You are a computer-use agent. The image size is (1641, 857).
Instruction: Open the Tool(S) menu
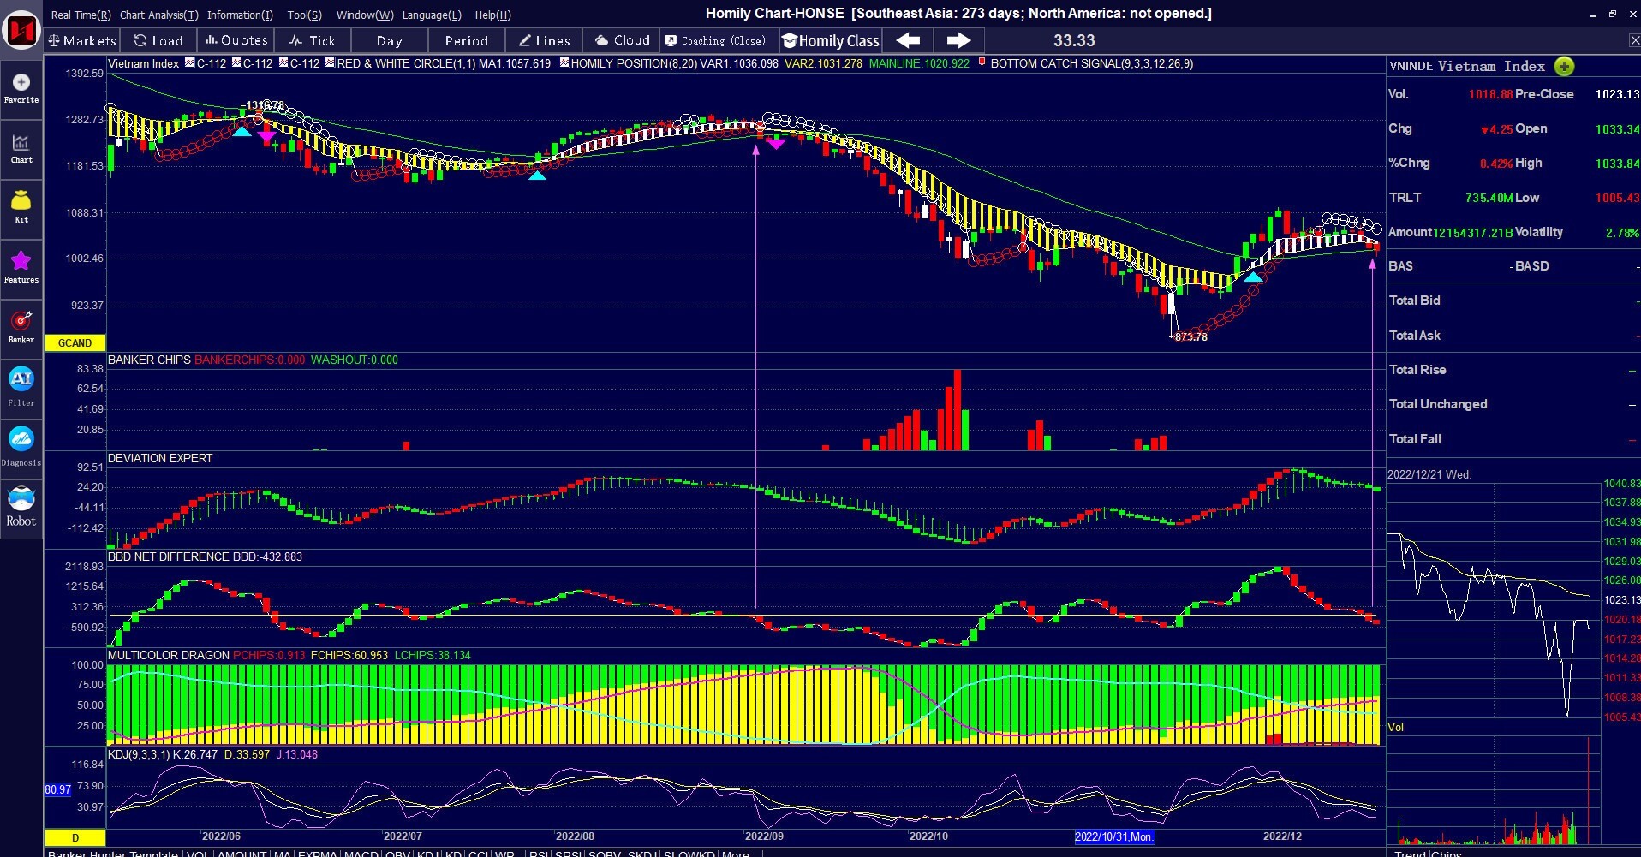point(305,15)
